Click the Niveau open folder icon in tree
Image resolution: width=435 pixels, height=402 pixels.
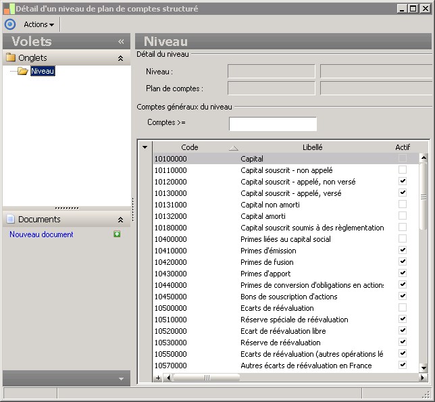23,72
